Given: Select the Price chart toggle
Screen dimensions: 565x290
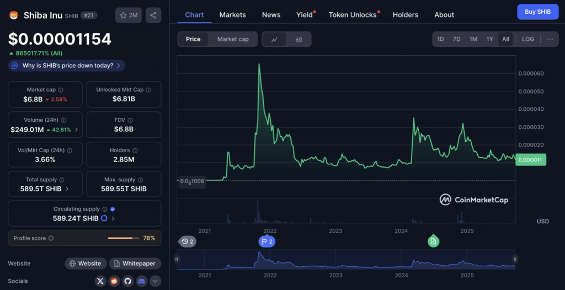Looking at the screenshot, I should point(193,39).
